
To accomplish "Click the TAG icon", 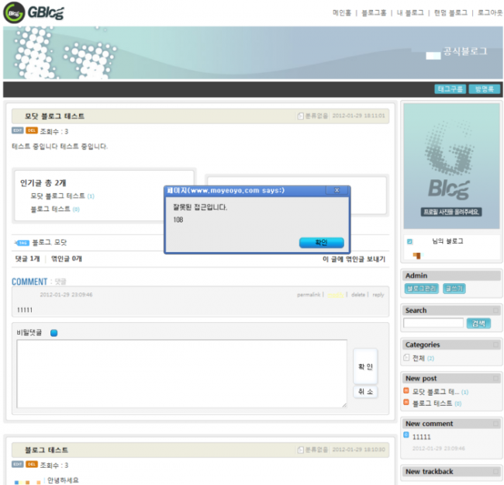I will click(x=22, y=243).
